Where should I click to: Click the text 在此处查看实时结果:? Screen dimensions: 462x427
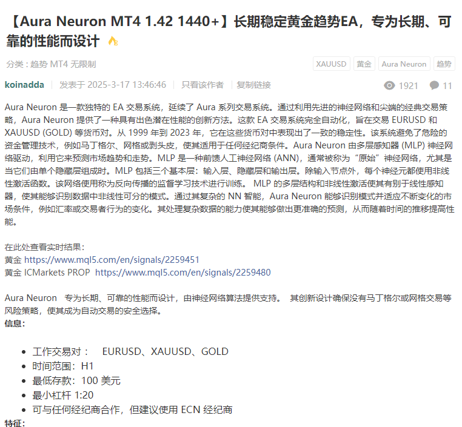coord(44,247)
